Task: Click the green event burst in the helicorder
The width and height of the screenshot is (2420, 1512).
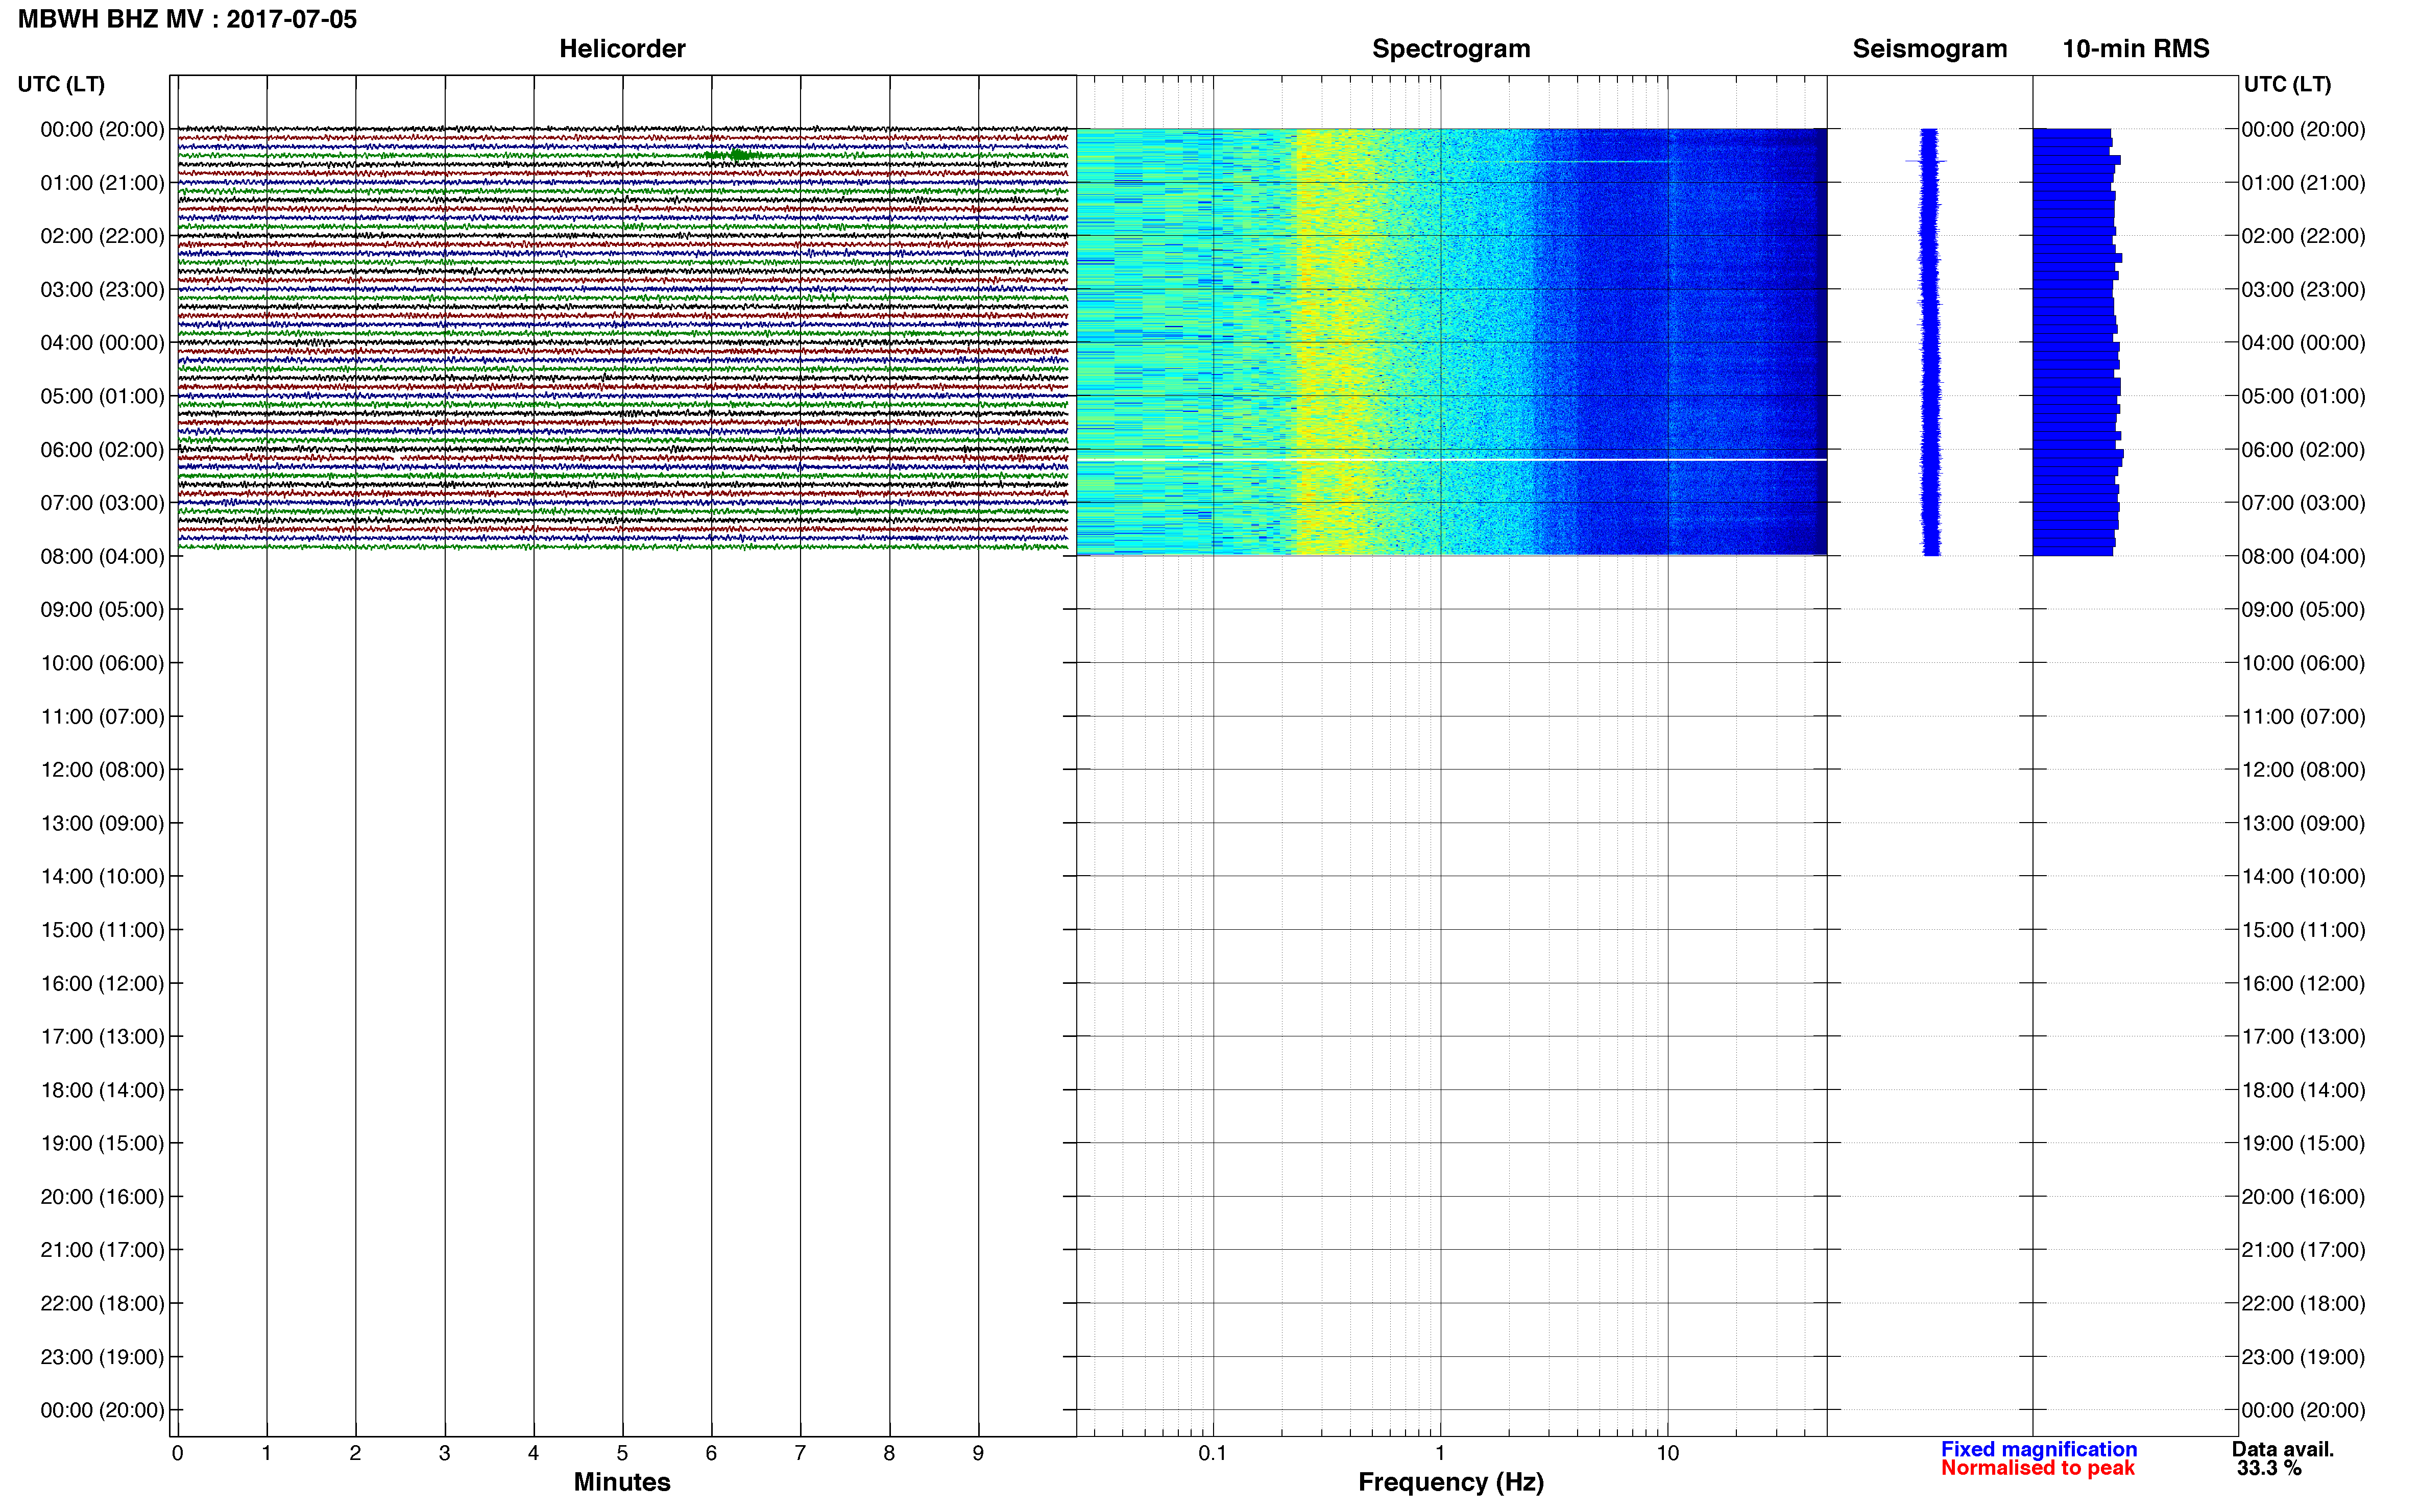Action: pos(736,155)
